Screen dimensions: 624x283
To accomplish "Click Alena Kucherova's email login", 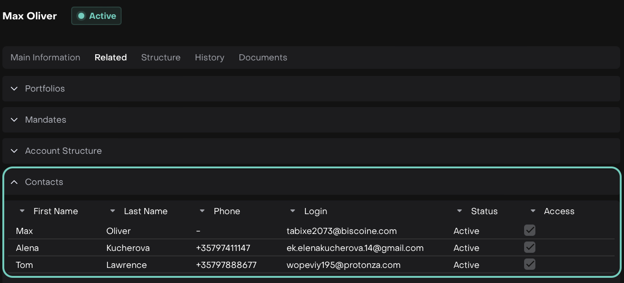I will pos(355,248).
